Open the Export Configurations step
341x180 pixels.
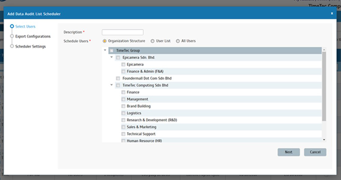[x=33, y=36]
